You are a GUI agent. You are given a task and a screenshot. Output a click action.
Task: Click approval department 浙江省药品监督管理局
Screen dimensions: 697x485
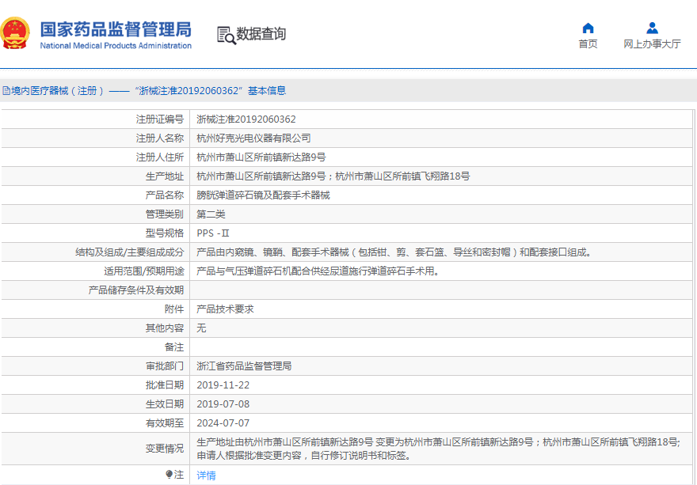coord(244,366)
